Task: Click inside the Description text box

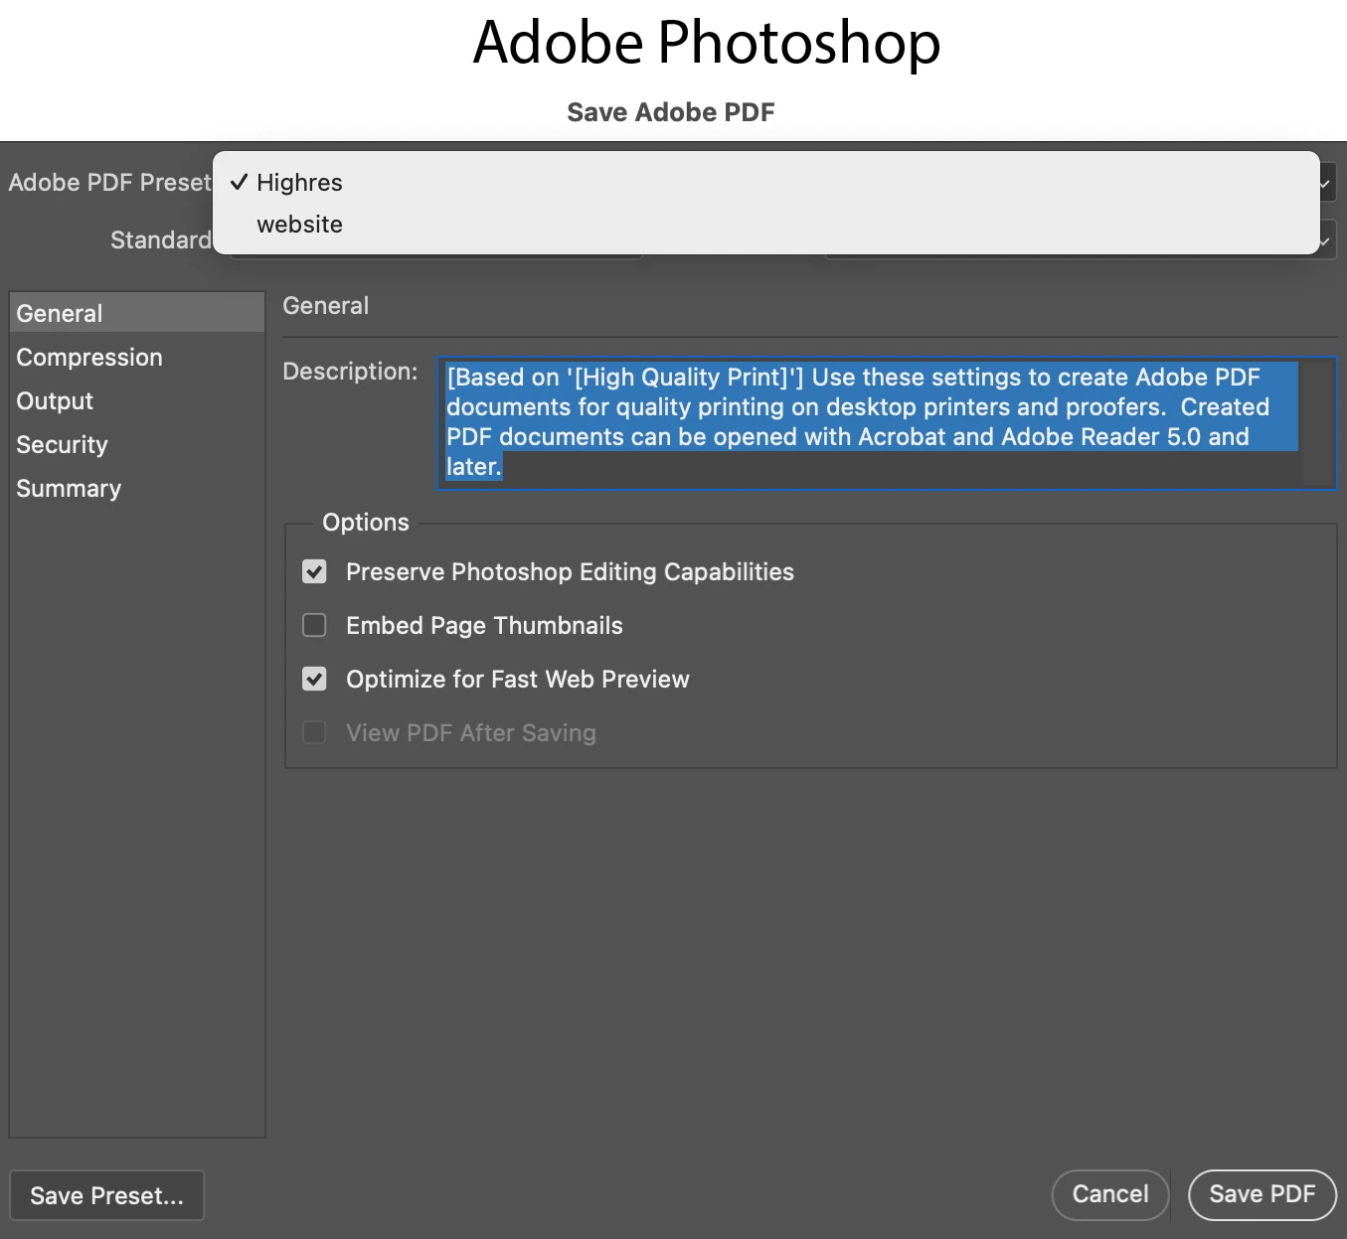Action: [x=871, y=423]
